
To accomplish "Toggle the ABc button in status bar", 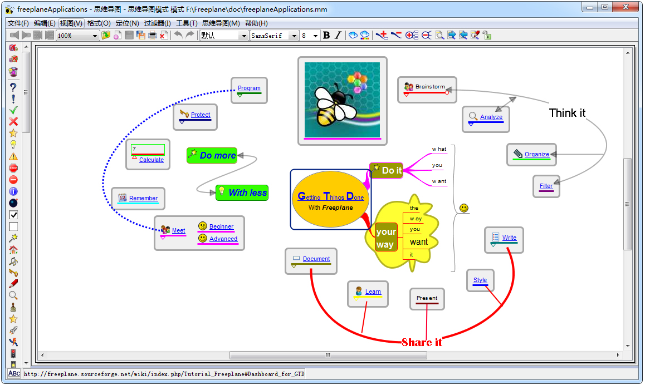I will (14, 374).
